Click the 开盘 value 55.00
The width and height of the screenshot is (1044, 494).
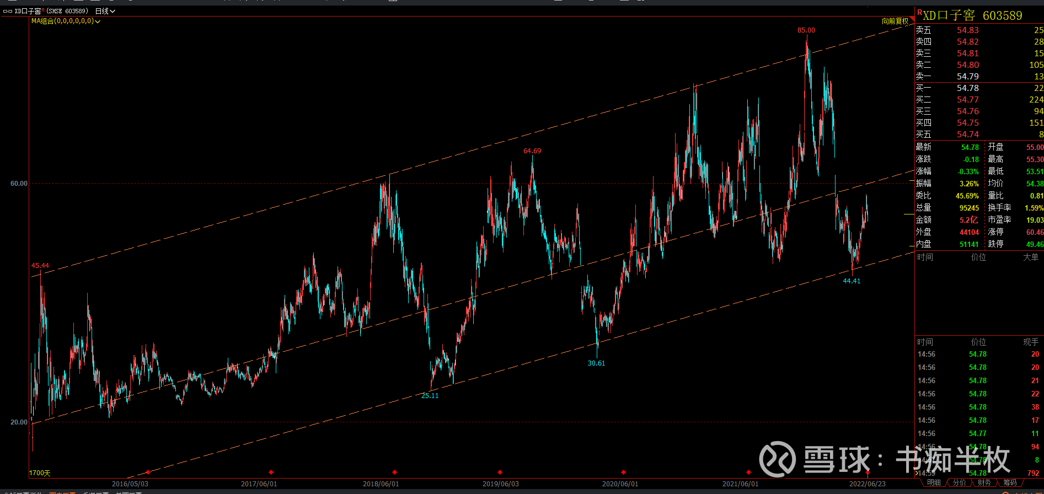[1035, 147]
